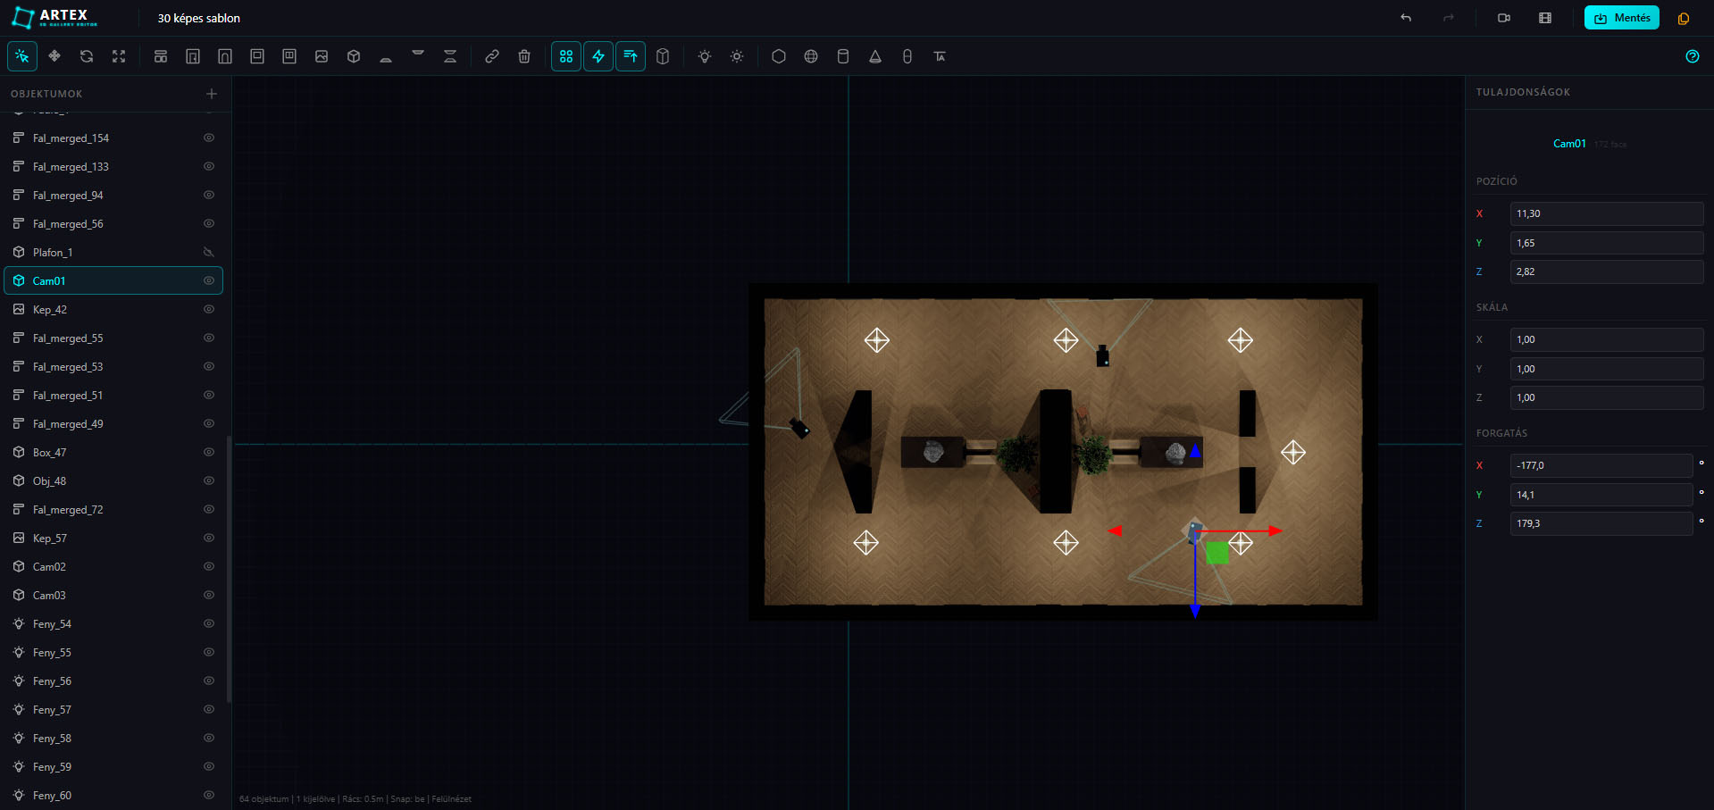Select Cam02 in the object list
1714x810 pixels.
pyautogui.click(x=49, y=567)
